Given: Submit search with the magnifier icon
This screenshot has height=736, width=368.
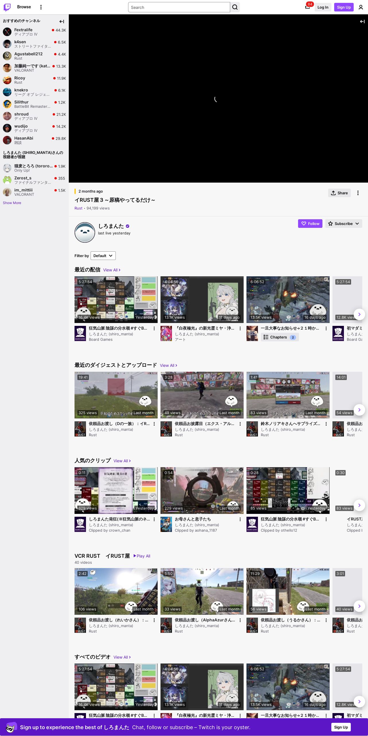Looking at the screenshot, I should pyautogui.click(x=235, y=7).
